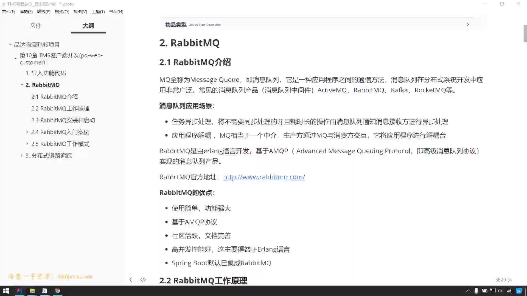Select 2.4 RabbitMQ入门案例 outline entry
This screenshot has height=296, width=527.
coord(60,132)
